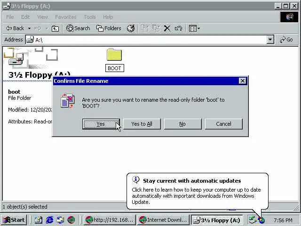301x226 pixels.
Task: Open the Edit menu
Action: click(25, 17)
